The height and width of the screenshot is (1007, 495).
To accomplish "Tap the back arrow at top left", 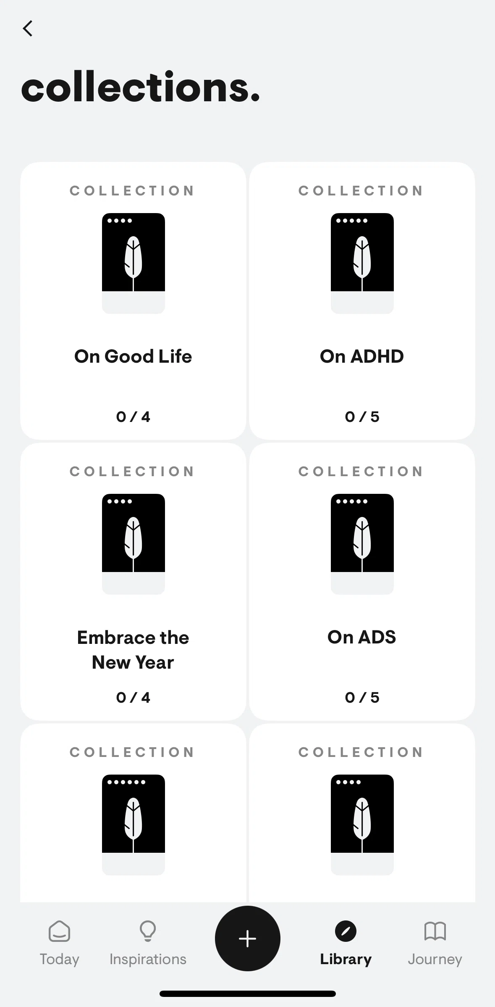I will click(x=28, y=29).
